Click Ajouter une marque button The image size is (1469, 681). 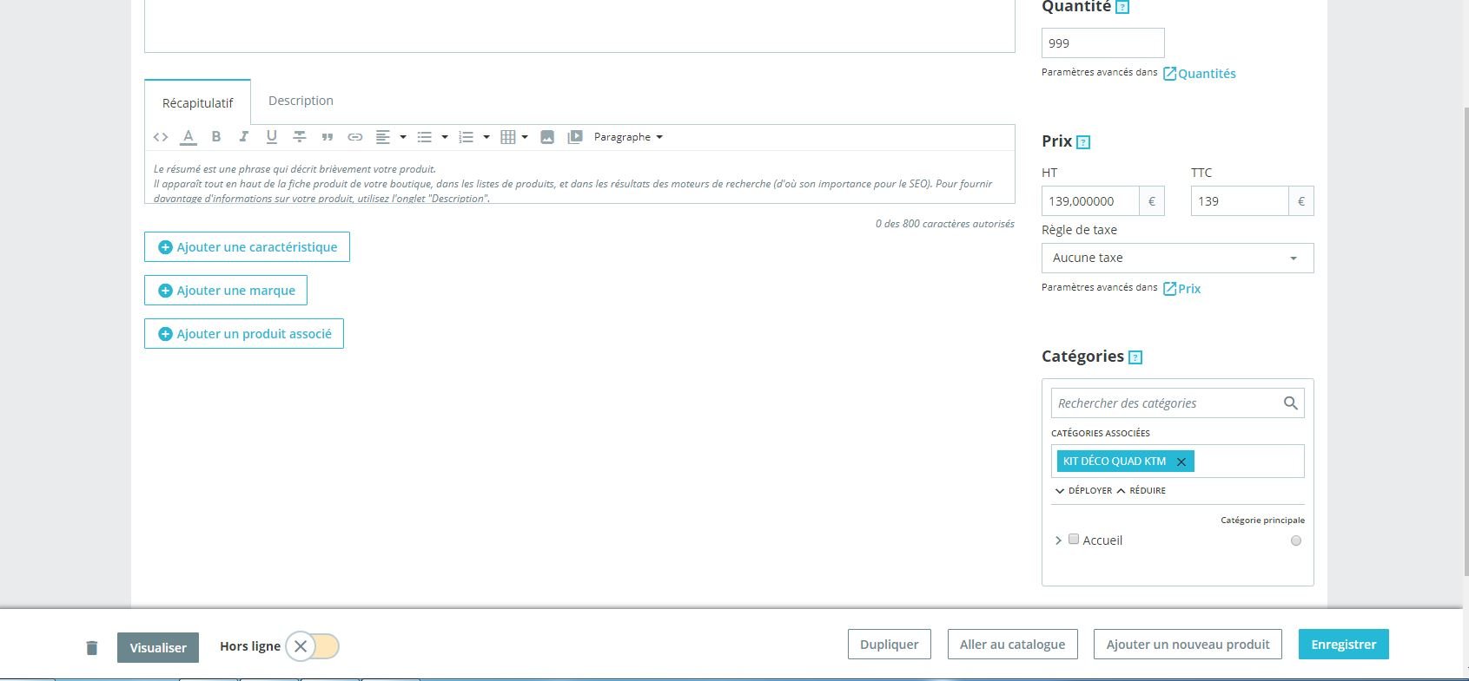(x=226, y=291)
